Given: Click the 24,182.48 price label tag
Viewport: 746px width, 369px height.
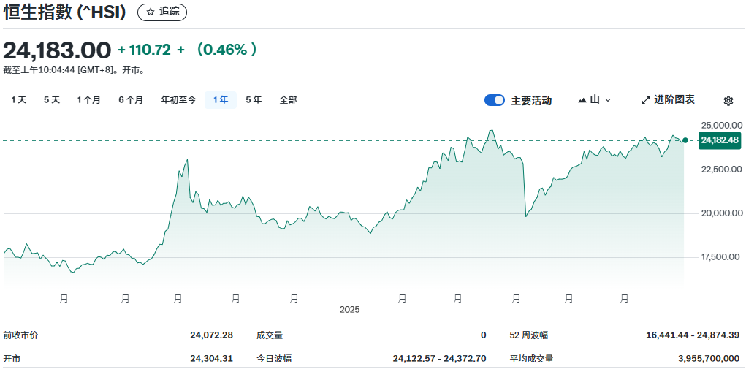Looking at the screenshot, I should [720, 140].
